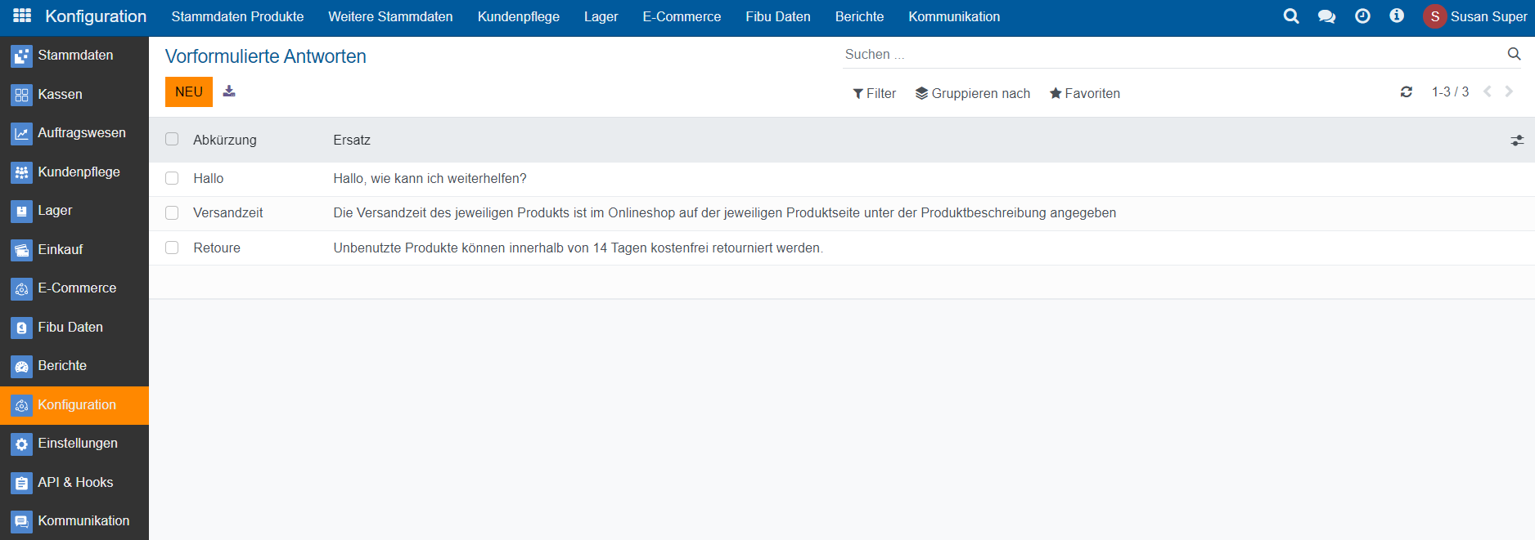Open the Favoriten dropdown
This screenshot has height=540, width=1535.
(1084, 93)
